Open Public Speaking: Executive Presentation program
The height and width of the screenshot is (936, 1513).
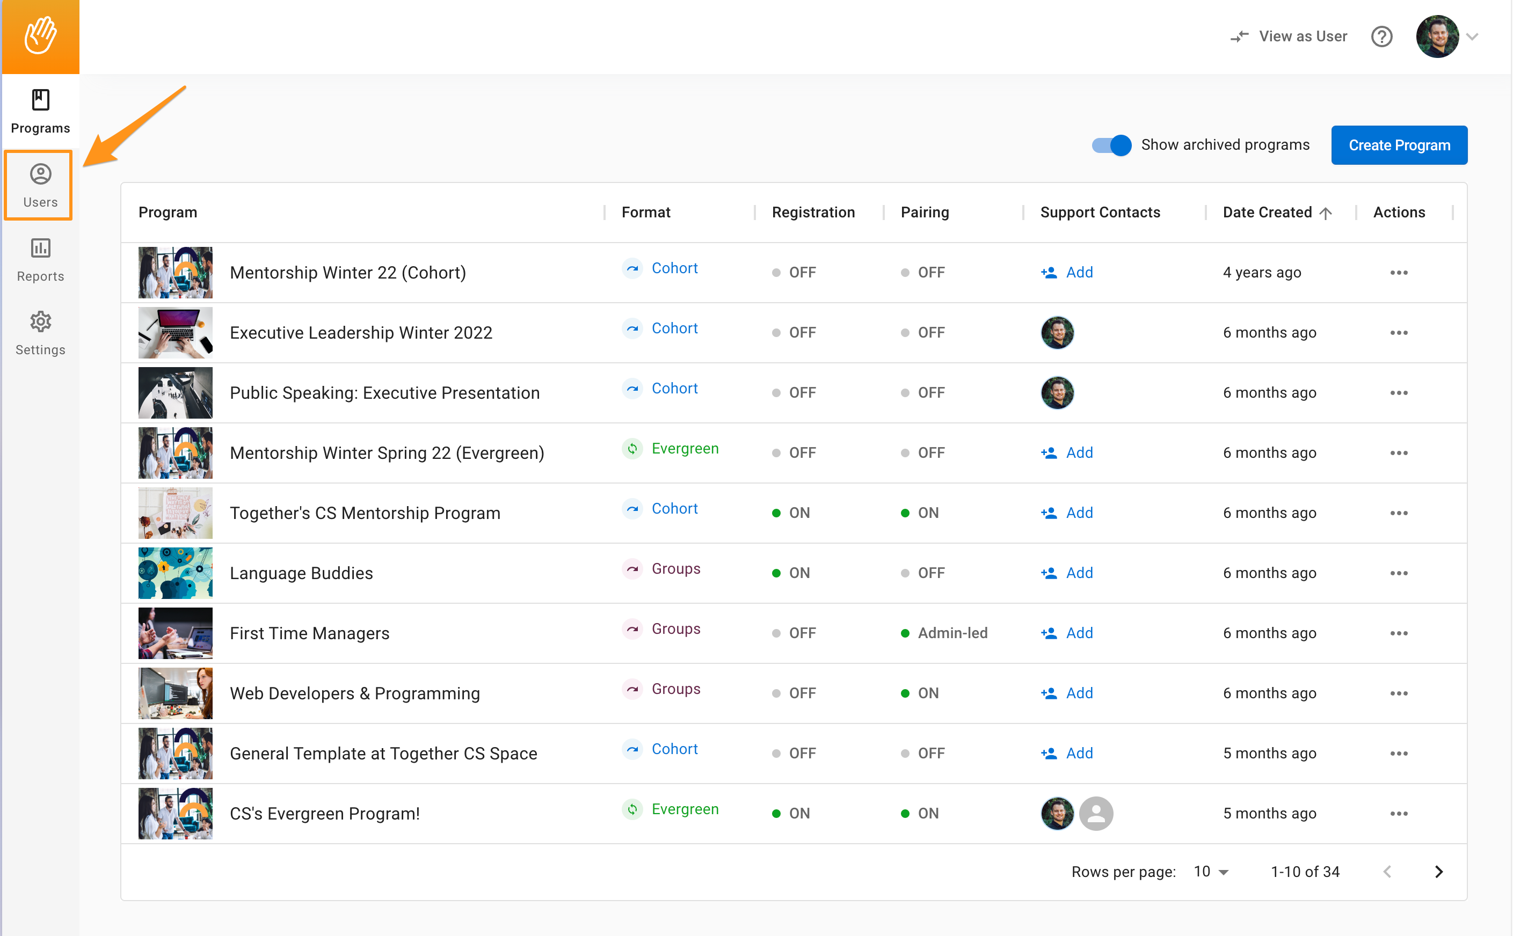(384, 392)
